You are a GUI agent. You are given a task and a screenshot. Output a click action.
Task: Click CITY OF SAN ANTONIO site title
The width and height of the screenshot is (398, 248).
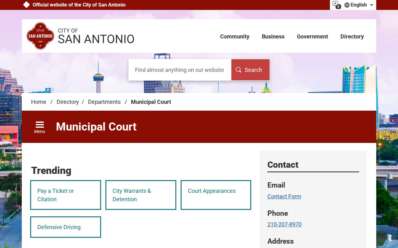click(96, 36)
